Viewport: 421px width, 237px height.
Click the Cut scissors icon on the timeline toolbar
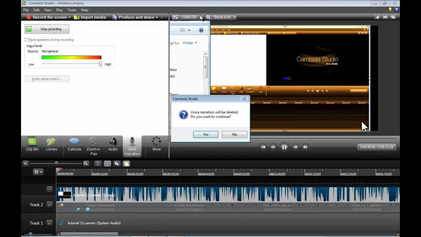[x=98, y=164]
